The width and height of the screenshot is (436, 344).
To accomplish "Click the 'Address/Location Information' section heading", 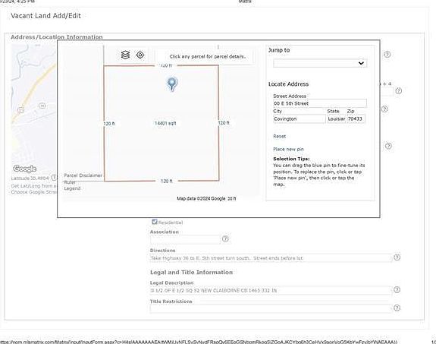I will point(56,36).
